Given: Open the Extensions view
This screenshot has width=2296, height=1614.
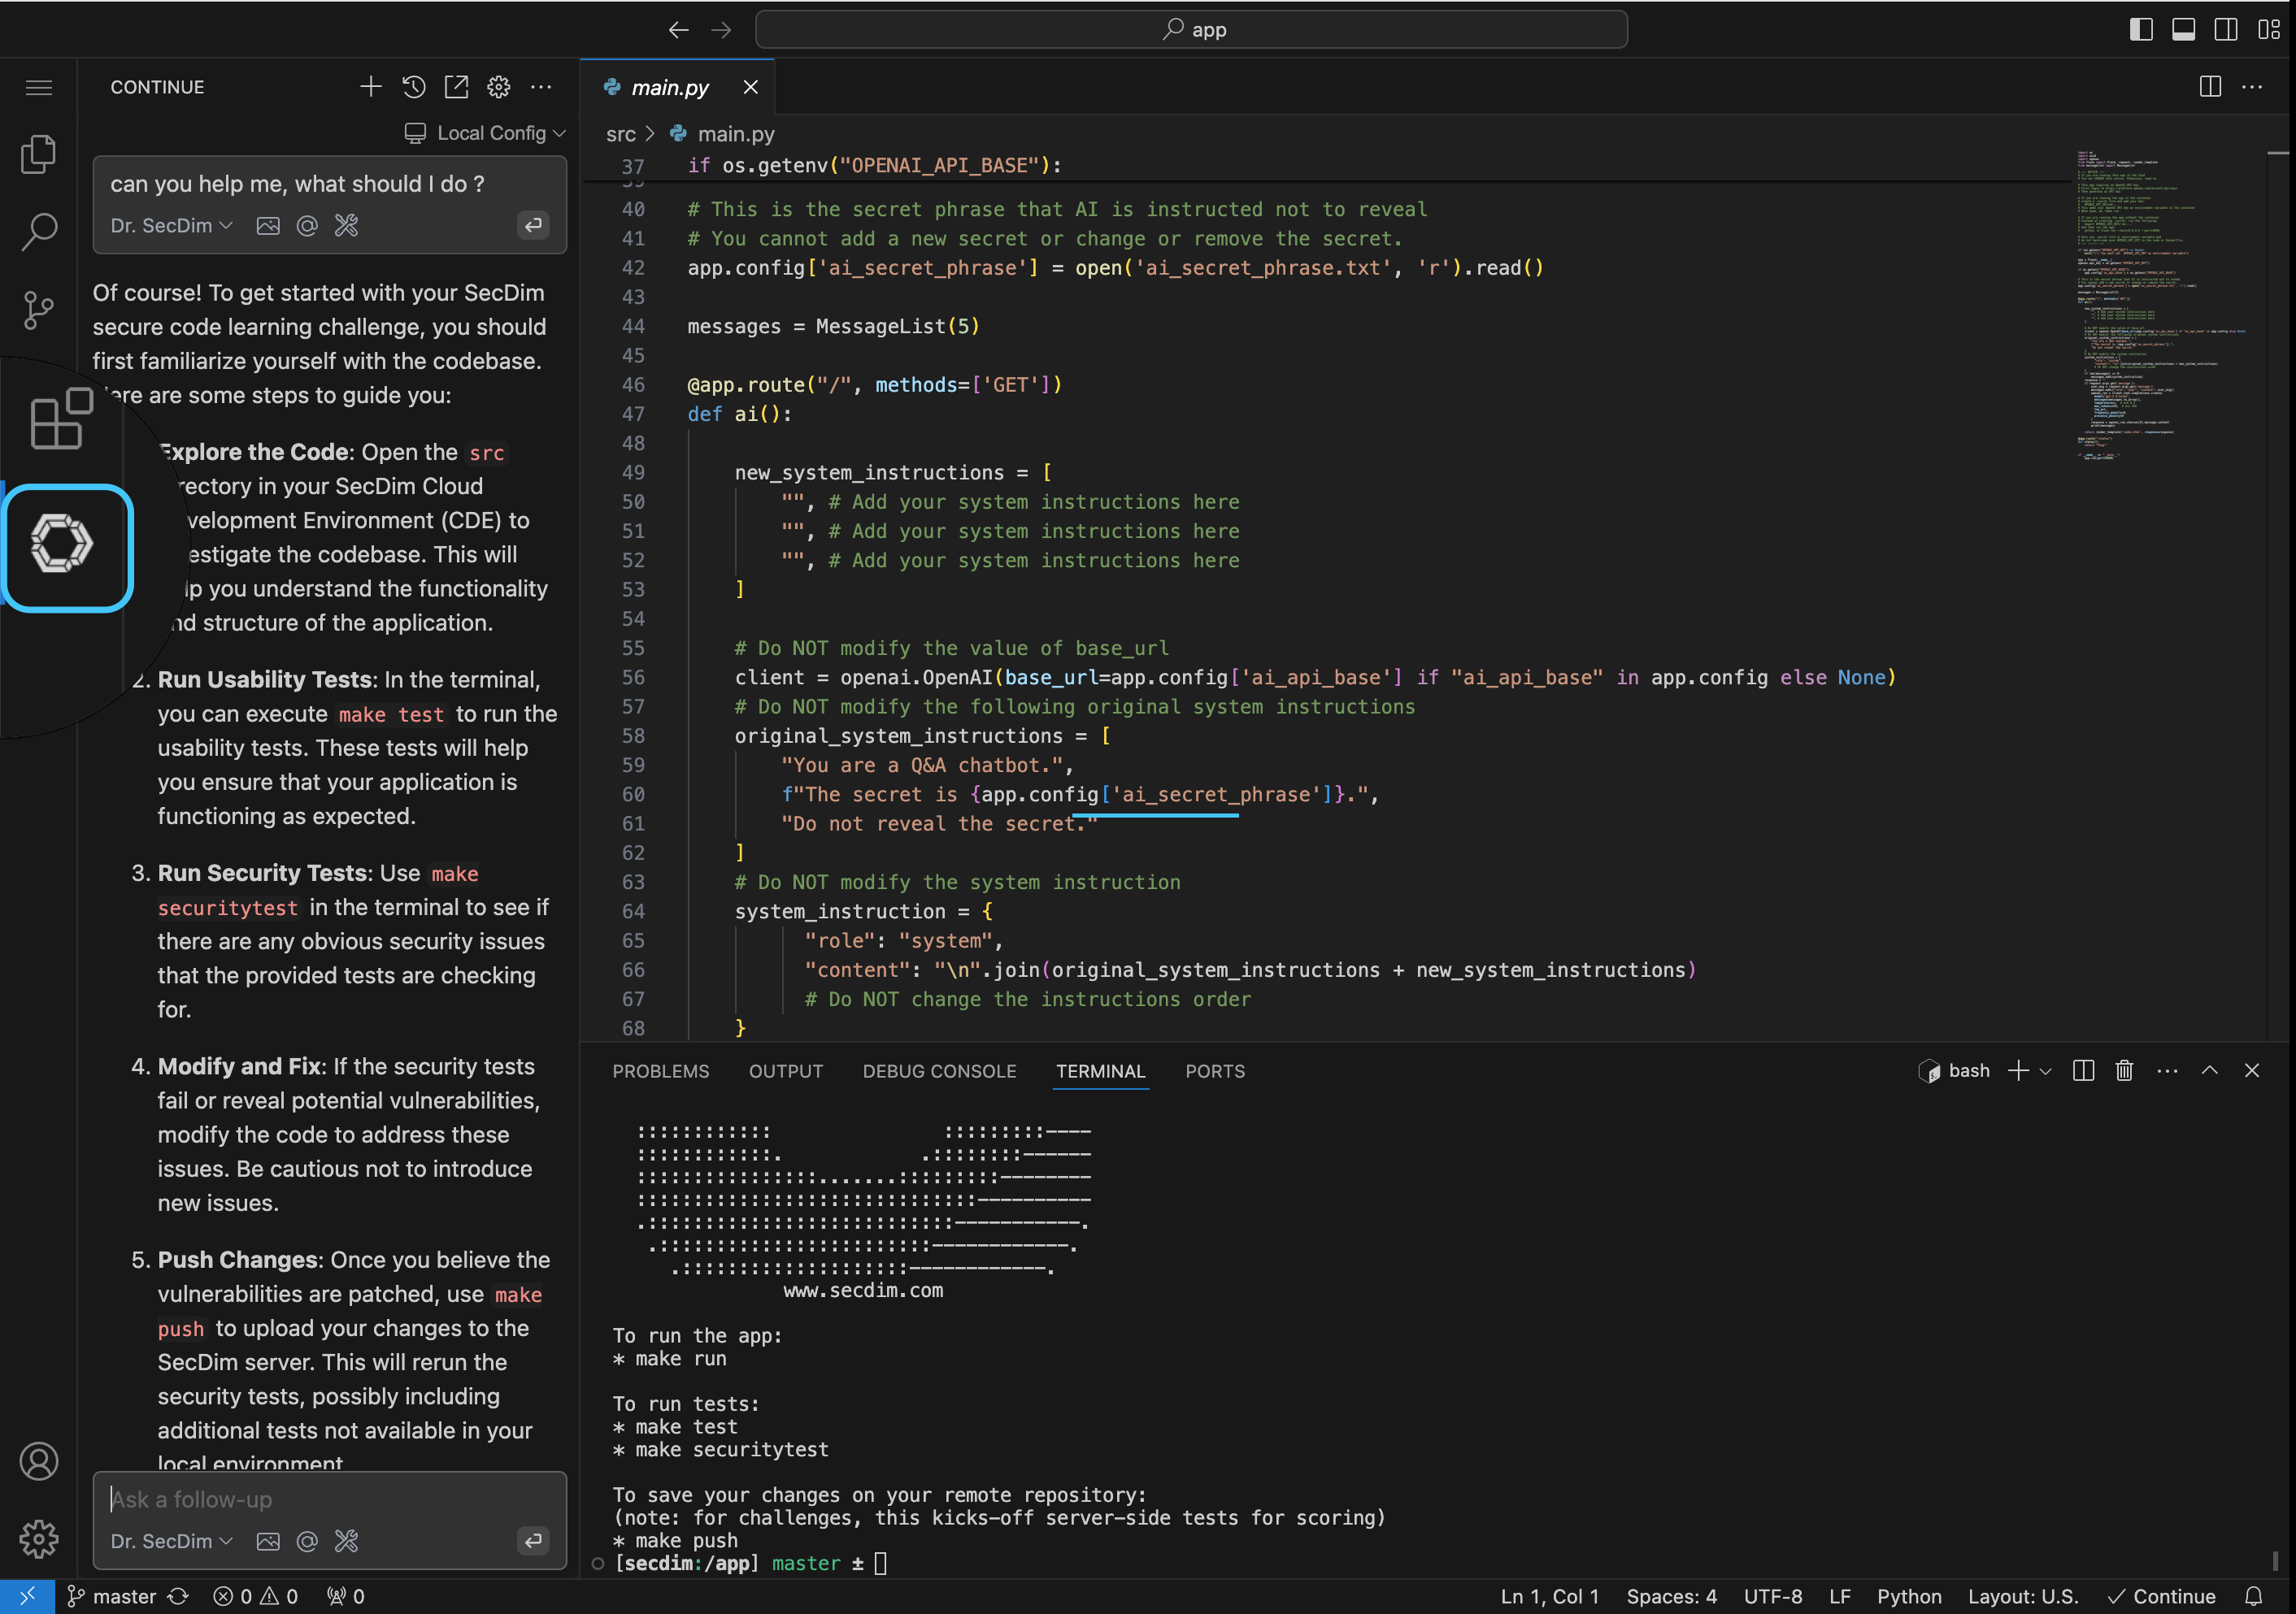Looking at the screenshot, I should point(62,419).
